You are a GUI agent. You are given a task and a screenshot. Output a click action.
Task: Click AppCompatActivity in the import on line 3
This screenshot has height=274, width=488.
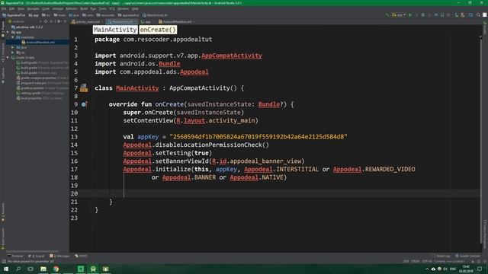pos(232,56)
